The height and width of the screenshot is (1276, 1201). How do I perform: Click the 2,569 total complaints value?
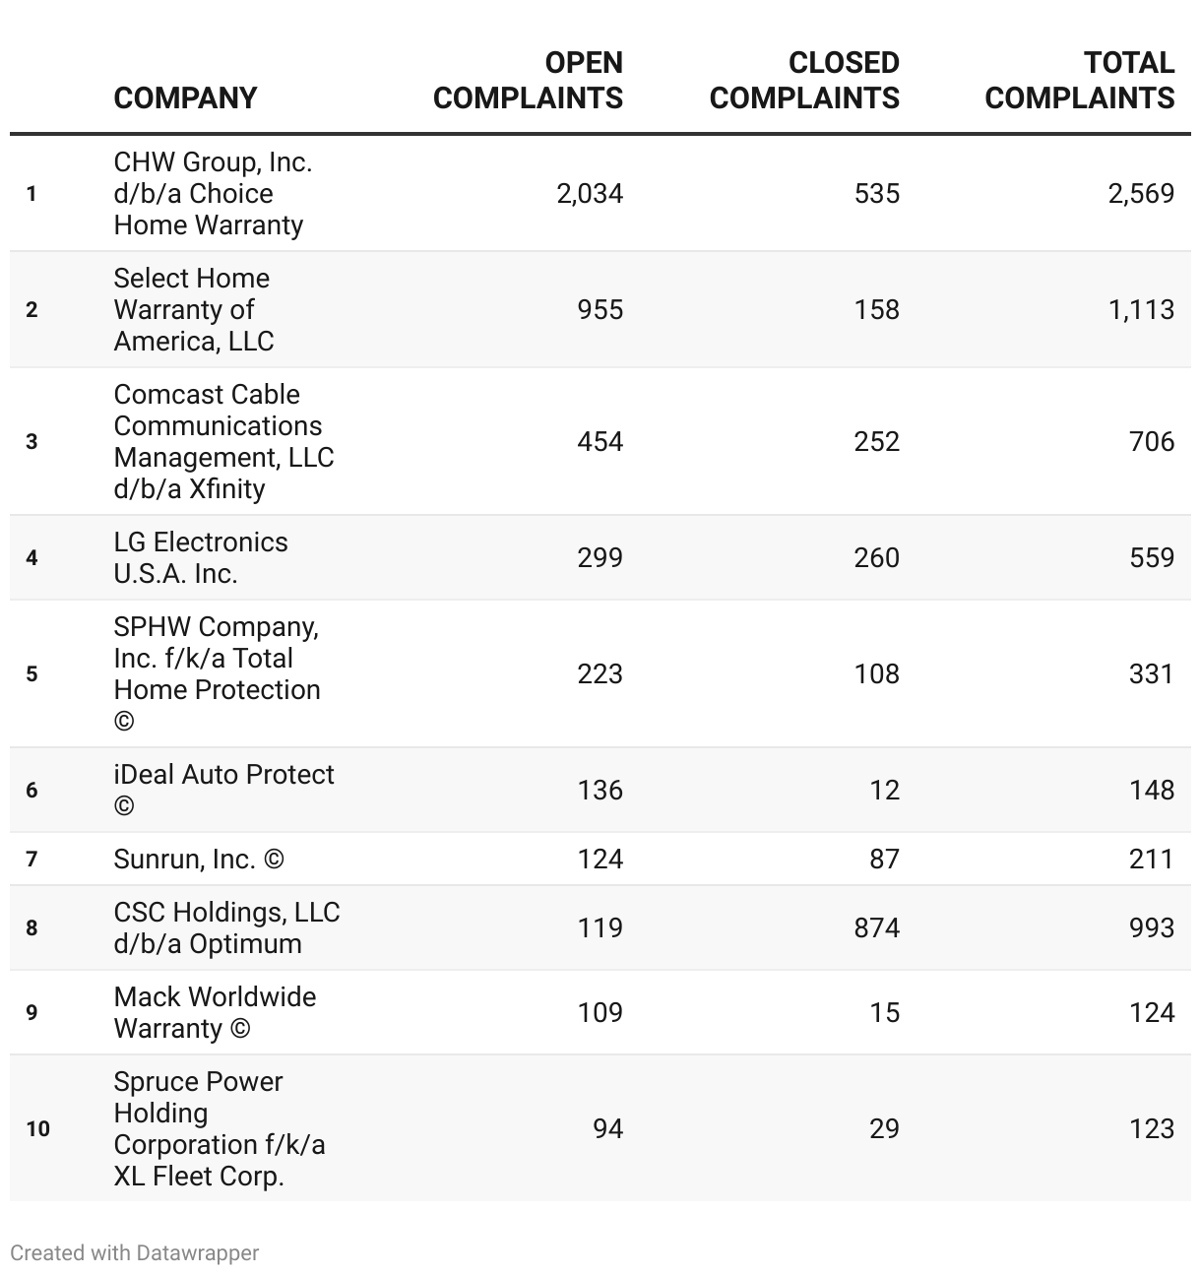1141,193
